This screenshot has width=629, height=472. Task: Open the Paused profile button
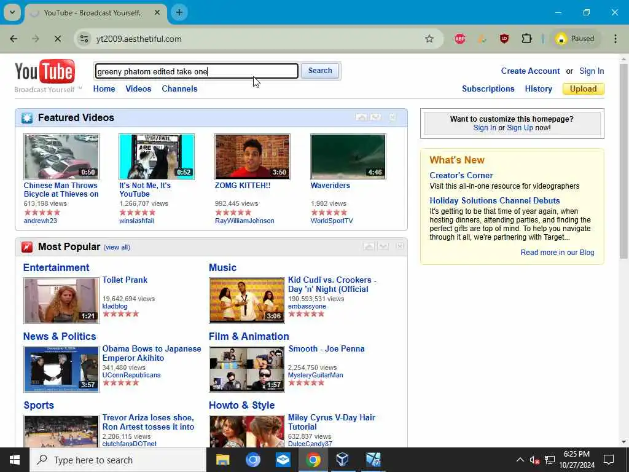coord(575,39)
